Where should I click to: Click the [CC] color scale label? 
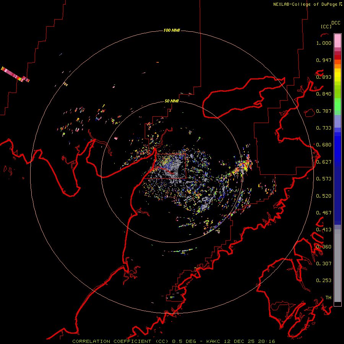[326, 26]
